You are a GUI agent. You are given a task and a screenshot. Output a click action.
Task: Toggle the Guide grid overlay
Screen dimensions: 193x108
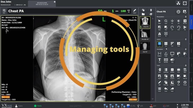160,89
